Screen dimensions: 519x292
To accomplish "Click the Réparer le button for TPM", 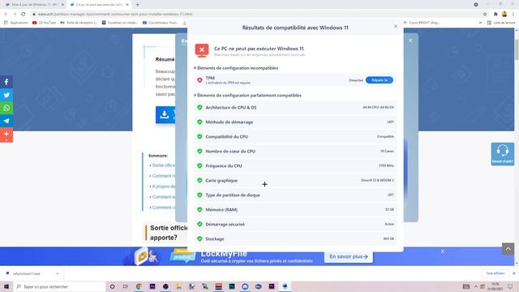I will [380, 80].
